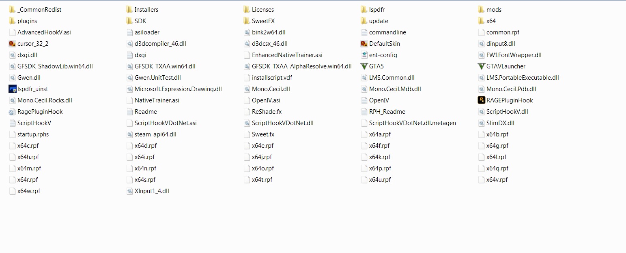
Task: Click file name x64v.rpf
Action: coord(497,180)
